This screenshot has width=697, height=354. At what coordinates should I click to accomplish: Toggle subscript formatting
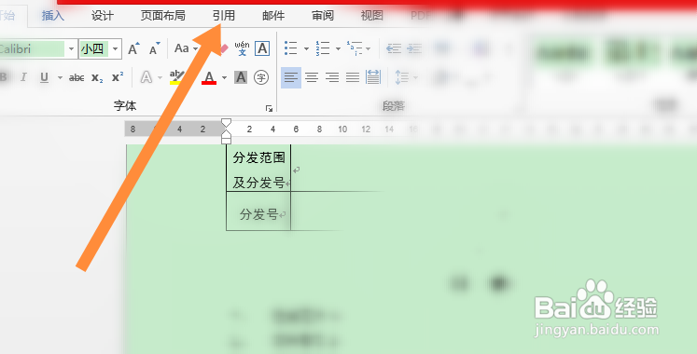click(97, 78)
